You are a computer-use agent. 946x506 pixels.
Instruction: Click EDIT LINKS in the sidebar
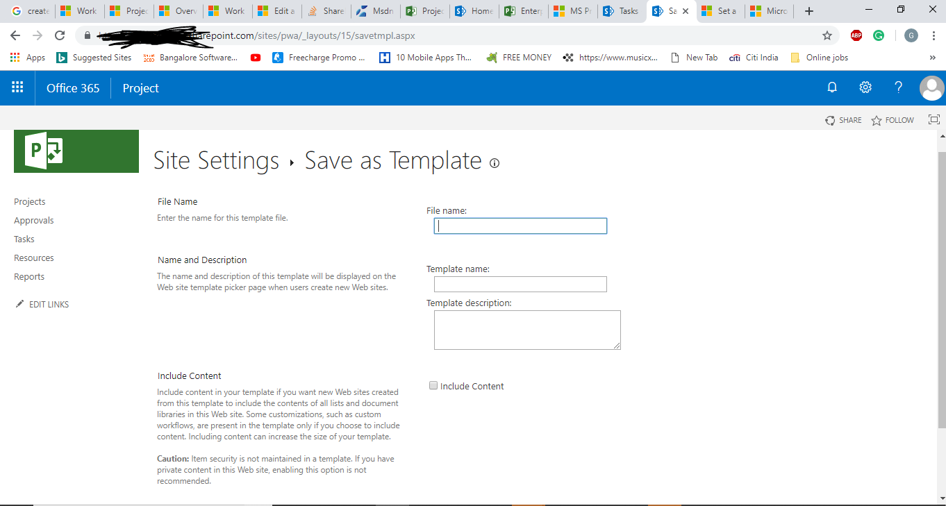(42, 304)
